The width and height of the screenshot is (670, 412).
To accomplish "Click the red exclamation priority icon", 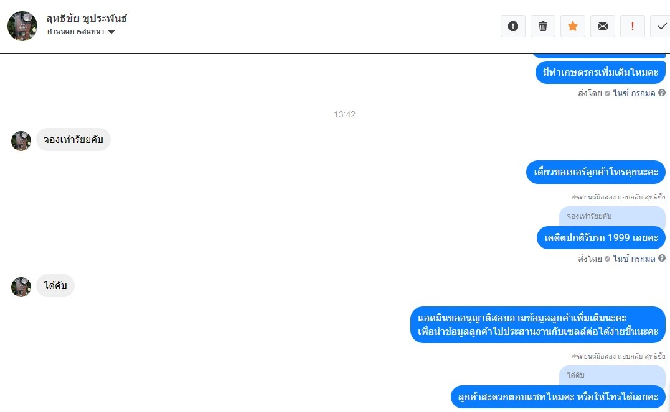I will [x=633, y=27].
